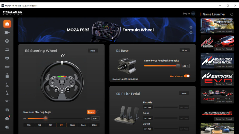This screenshot has height=134, width=239.
Task: Select the Assetto Corsa game tile
Action: tap(217, 43)
